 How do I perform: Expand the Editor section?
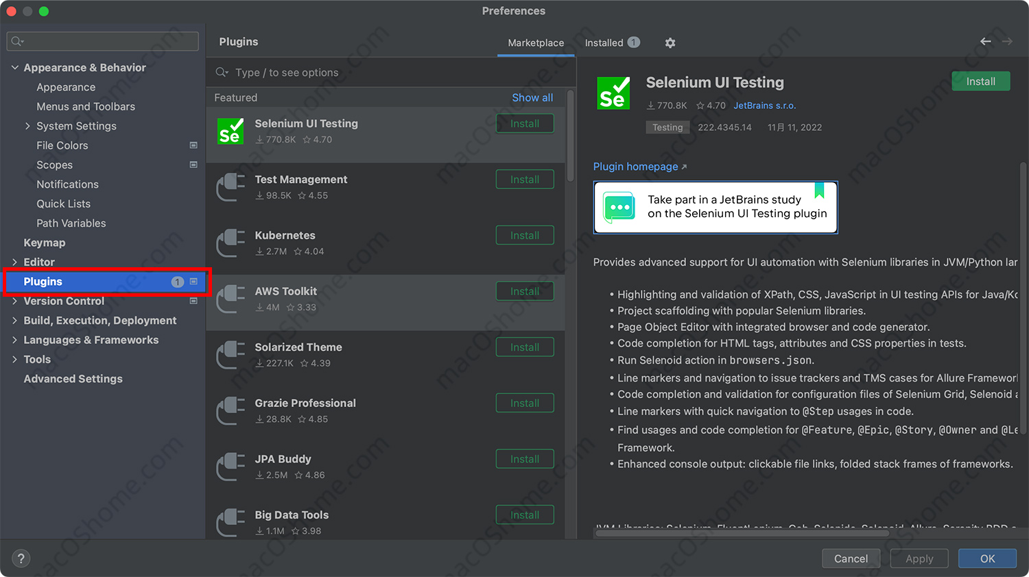click(x=14, y=262)
